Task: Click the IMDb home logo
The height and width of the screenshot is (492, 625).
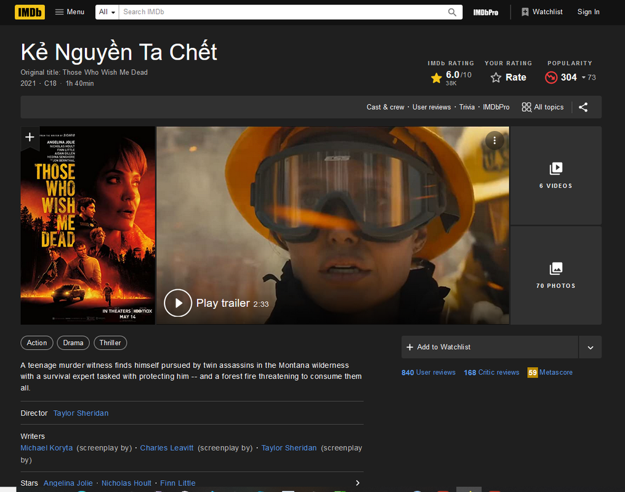Action: pos(30,12)
